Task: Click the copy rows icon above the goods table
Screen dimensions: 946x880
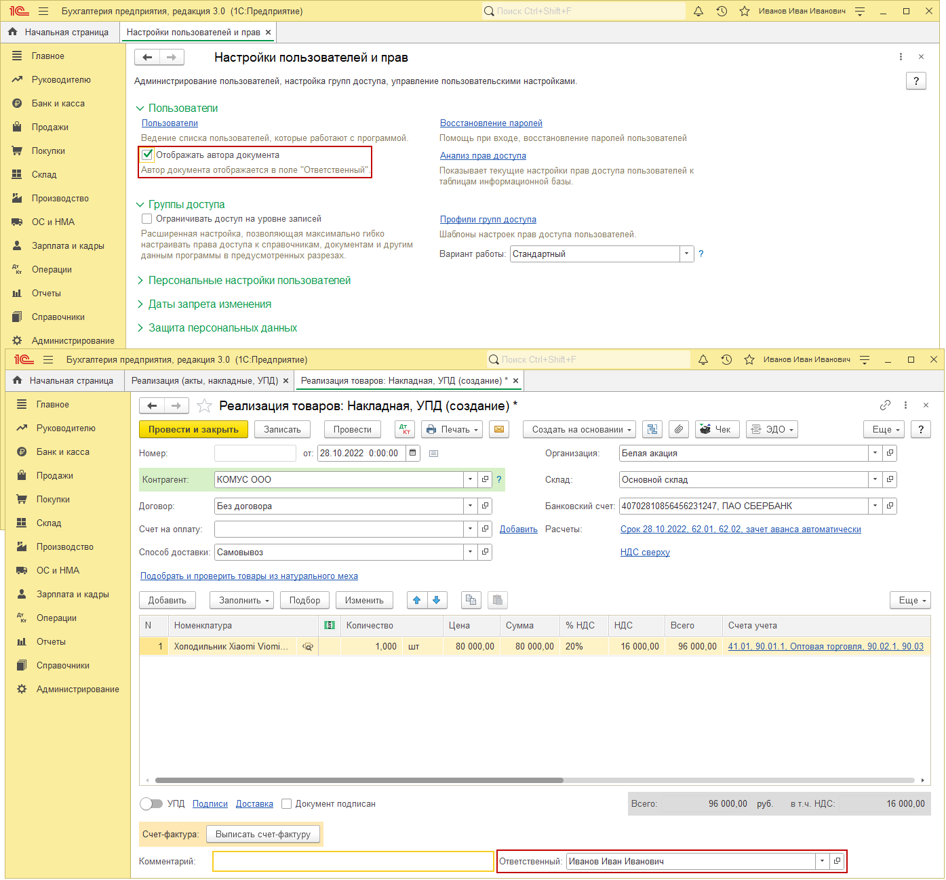Action: [471, 600]
